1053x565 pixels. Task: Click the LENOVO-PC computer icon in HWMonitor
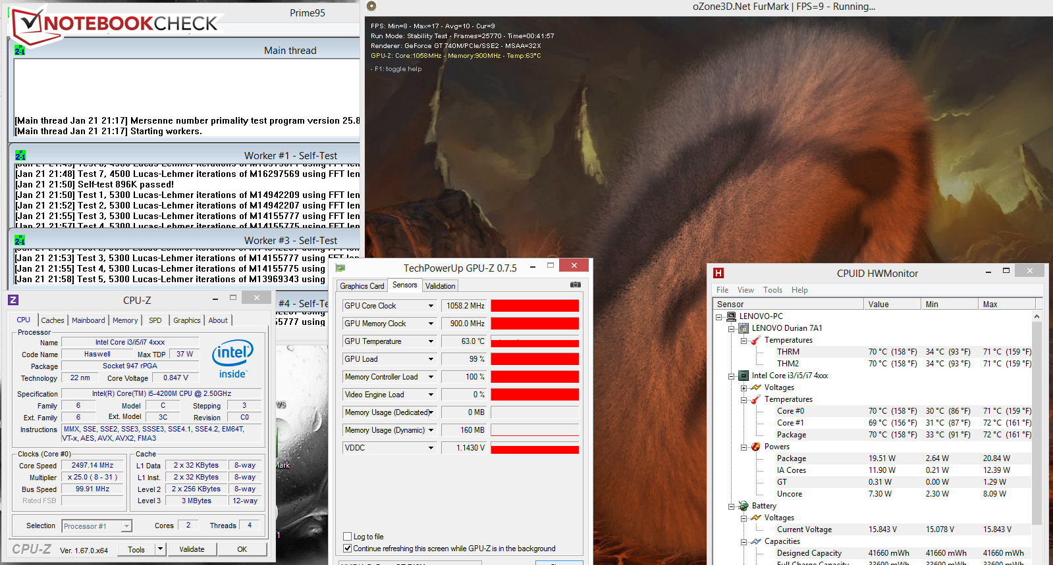[731, 316]
